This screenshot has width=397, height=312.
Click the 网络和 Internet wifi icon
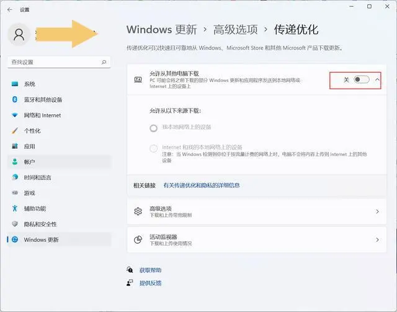(x=15, y=115)
